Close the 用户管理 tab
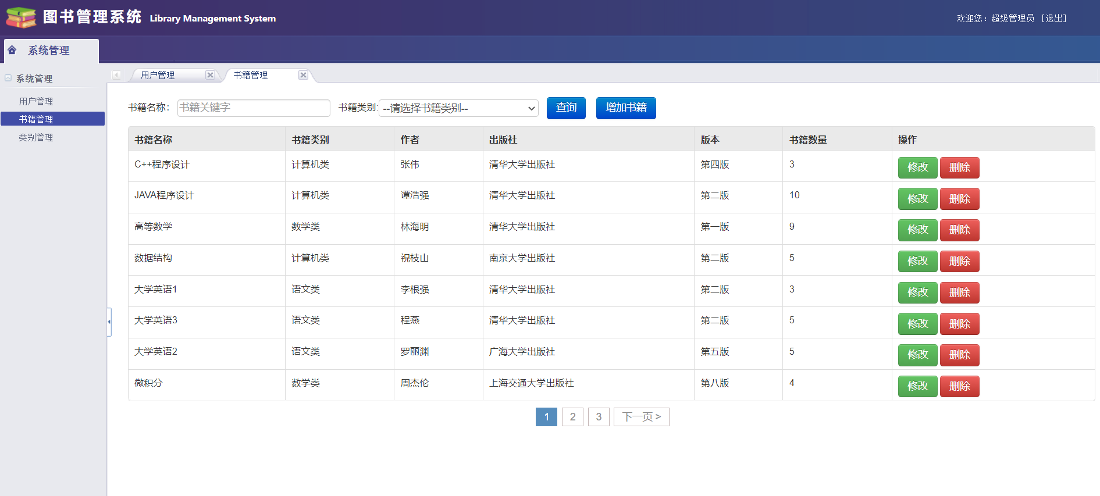Image resolution: width=1100 pixels, height=496 pixels. coord(210,75)
